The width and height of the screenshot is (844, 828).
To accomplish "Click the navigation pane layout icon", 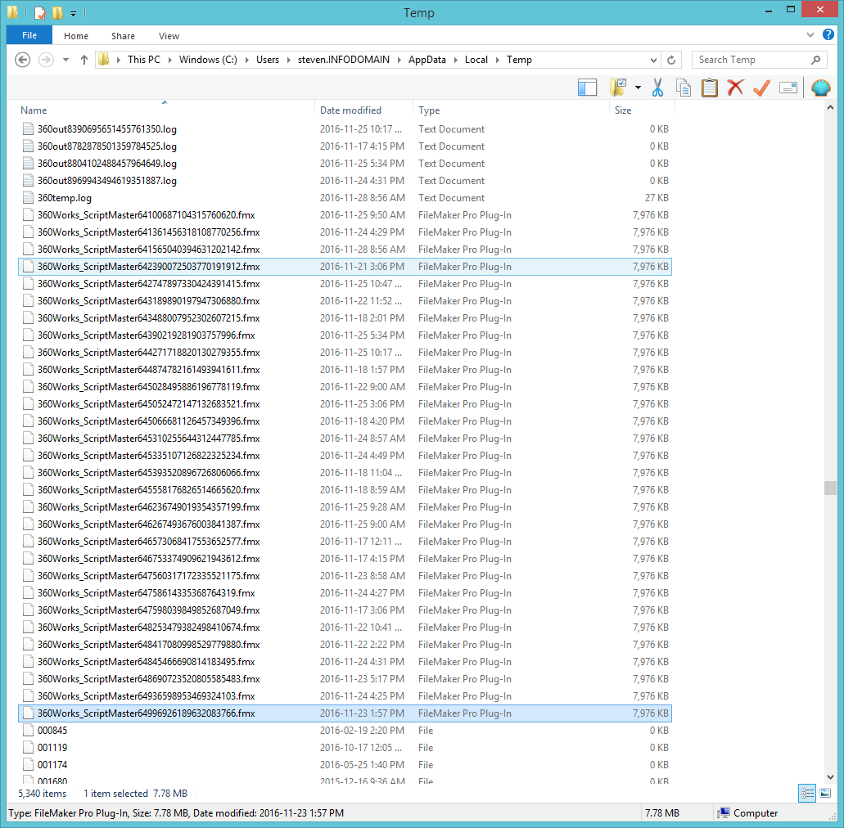I will [587, 88].
